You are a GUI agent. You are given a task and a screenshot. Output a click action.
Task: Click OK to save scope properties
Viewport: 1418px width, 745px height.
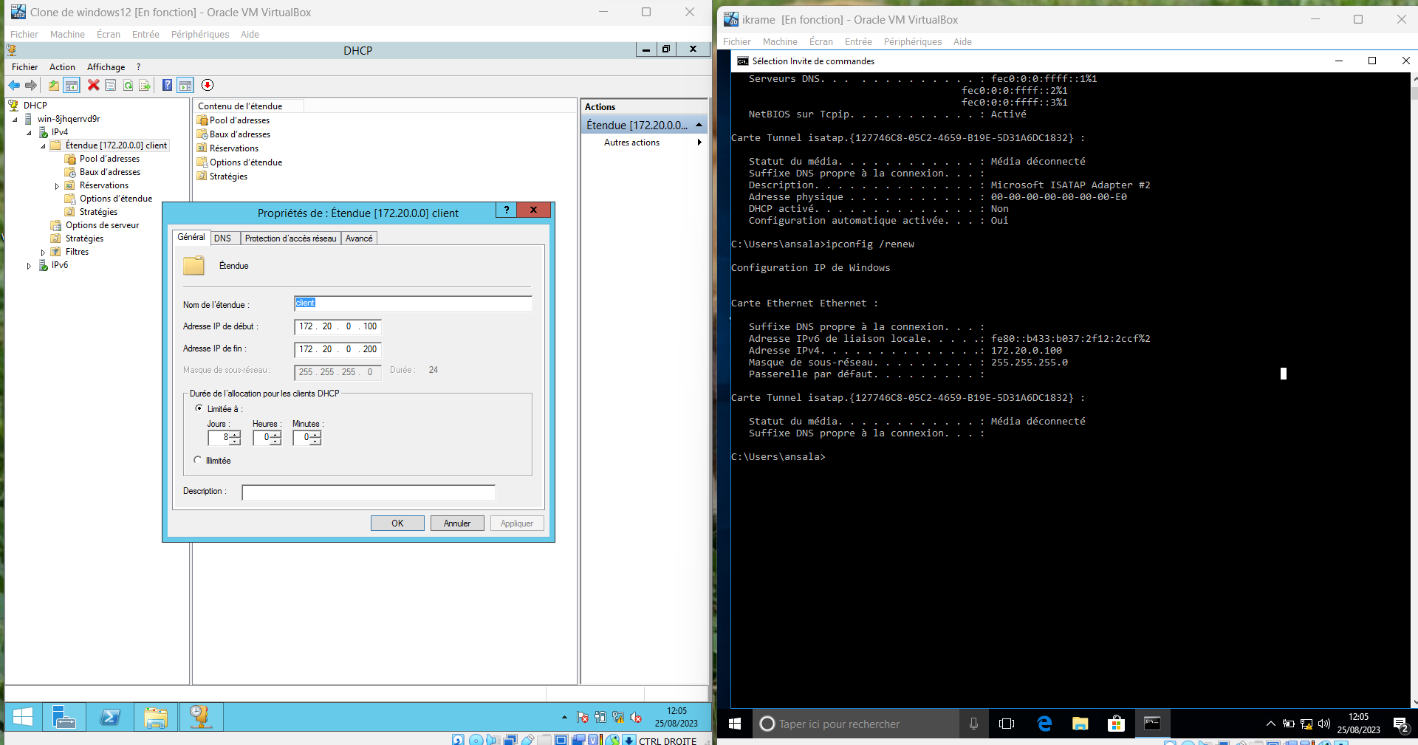coord(397,523)
